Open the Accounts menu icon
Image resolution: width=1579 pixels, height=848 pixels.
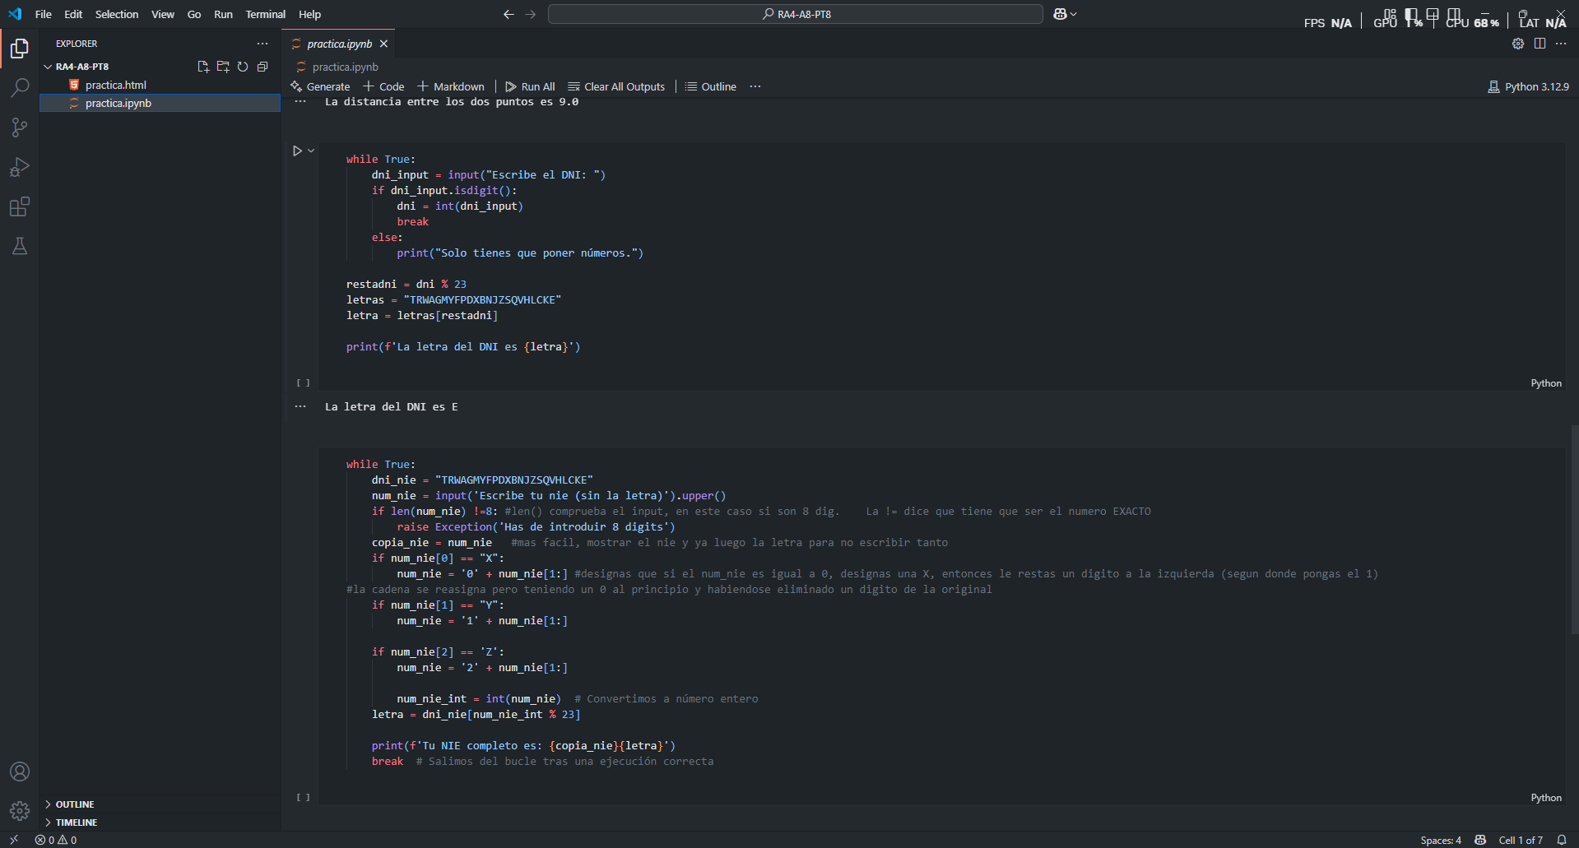pos(20,772)
